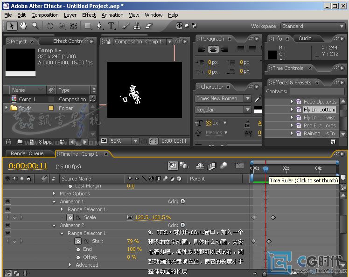
Task: Select the Selection arrow tool
Action: [x=12, y=26]
